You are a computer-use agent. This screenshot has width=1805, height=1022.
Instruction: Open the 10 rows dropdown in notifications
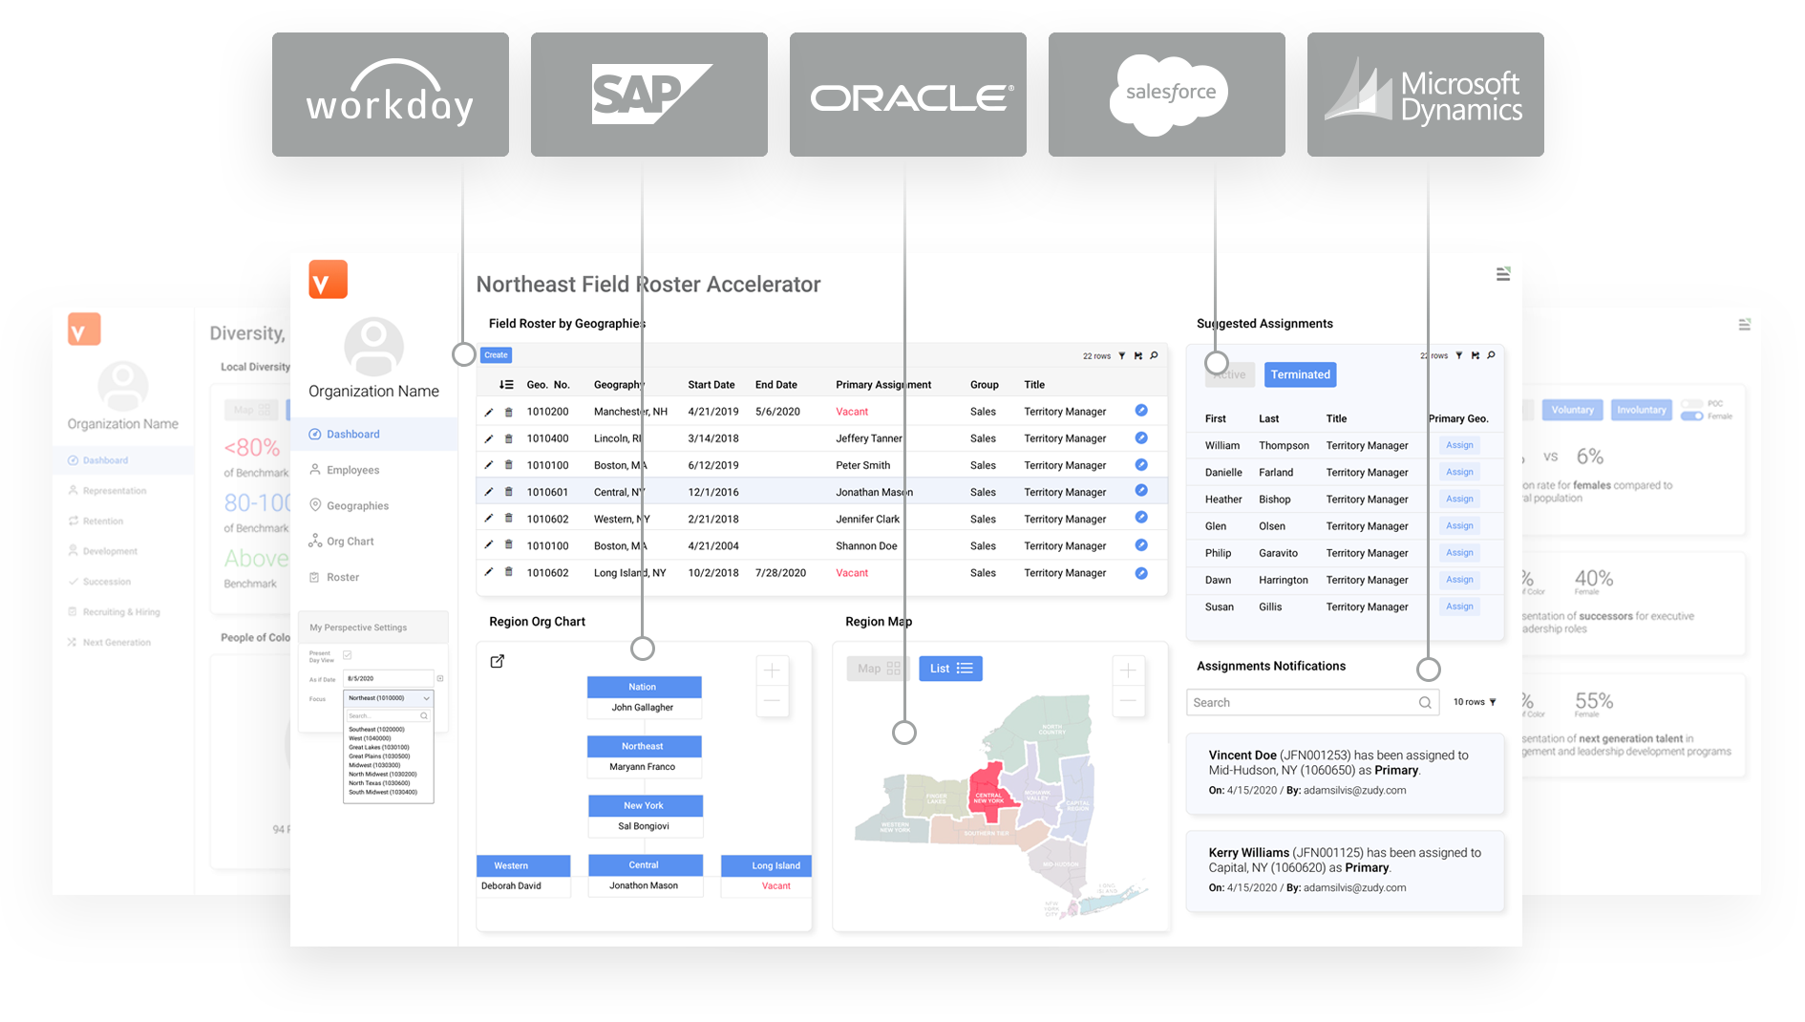[x=1475, y=702]
